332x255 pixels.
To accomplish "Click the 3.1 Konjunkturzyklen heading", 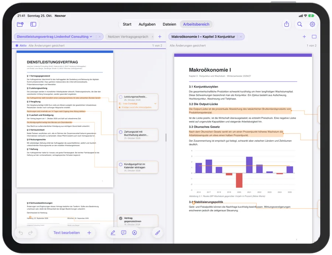I will [x=203, y=87].
